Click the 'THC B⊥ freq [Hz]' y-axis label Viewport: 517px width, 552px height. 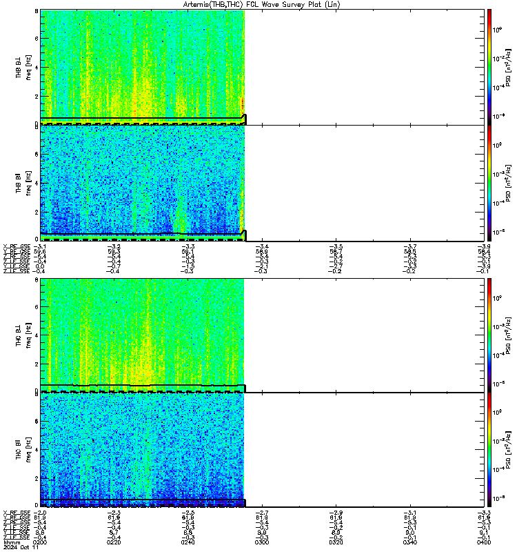click(23, 335)
